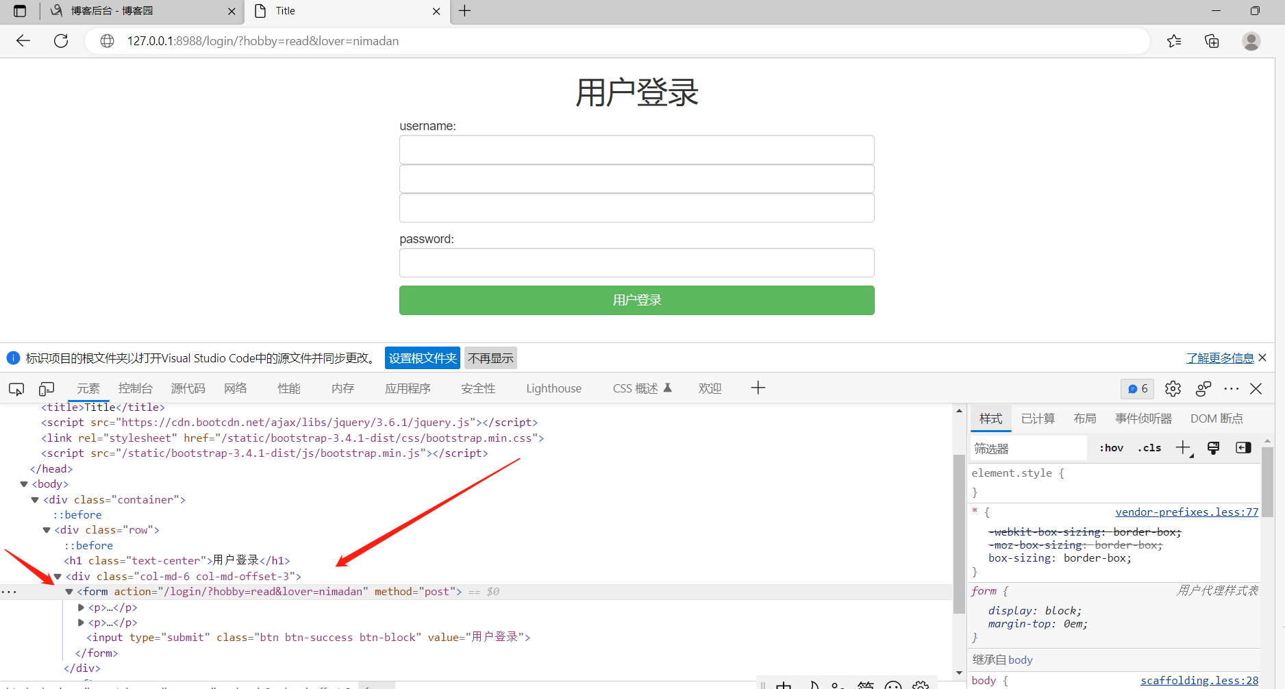Toggle the computed styles sidebar icon
Viewport: 1285px width, 689px height.
coord(1243,448)
